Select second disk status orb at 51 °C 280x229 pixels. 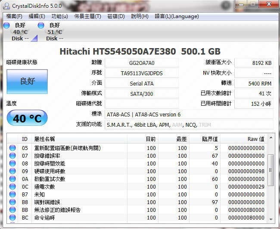pos(41,25)
